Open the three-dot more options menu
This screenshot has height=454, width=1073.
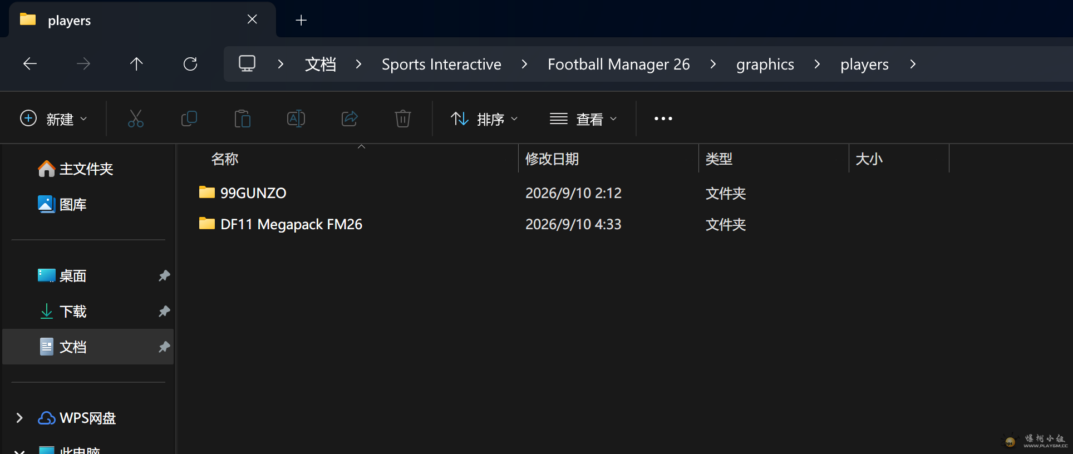pyautogui.click(x=663, y=119)
